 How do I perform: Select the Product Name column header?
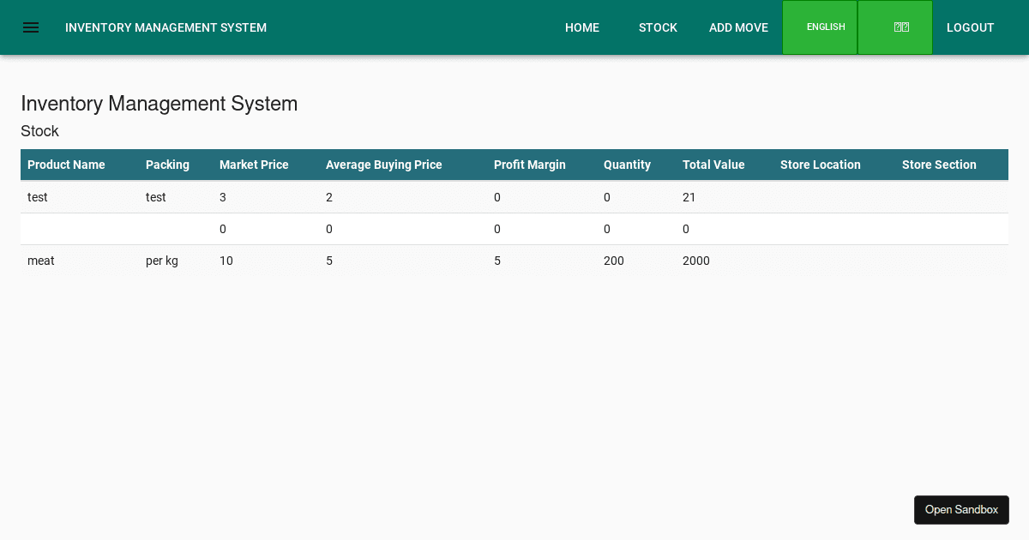click(x=66, y=165)
